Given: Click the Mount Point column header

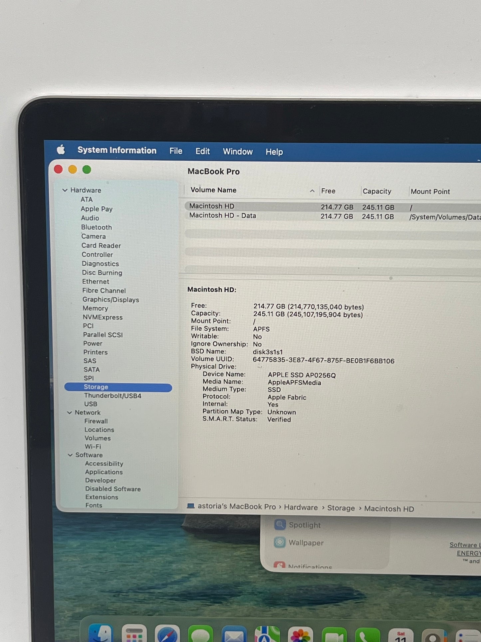Looking at the screenshot, I should click(430, 192).
